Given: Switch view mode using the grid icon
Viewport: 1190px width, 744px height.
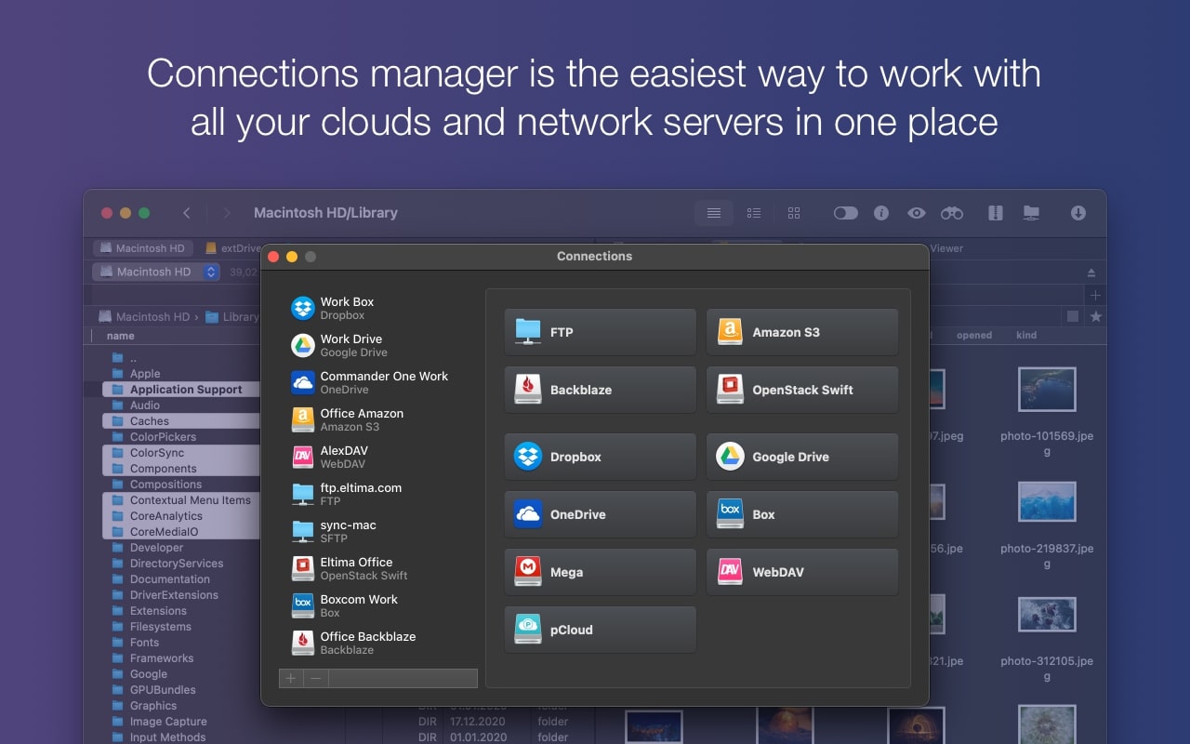Looking at the screenshot, I should pos(793,213).
